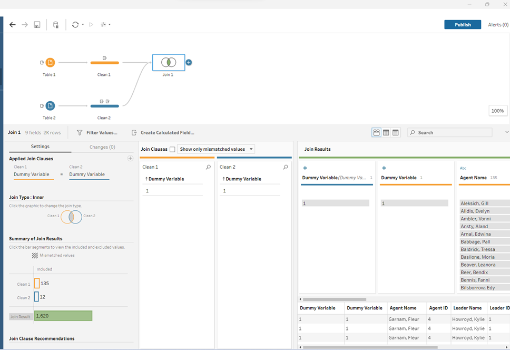Add a new join clause plus icon

click(x=130, y=159)
